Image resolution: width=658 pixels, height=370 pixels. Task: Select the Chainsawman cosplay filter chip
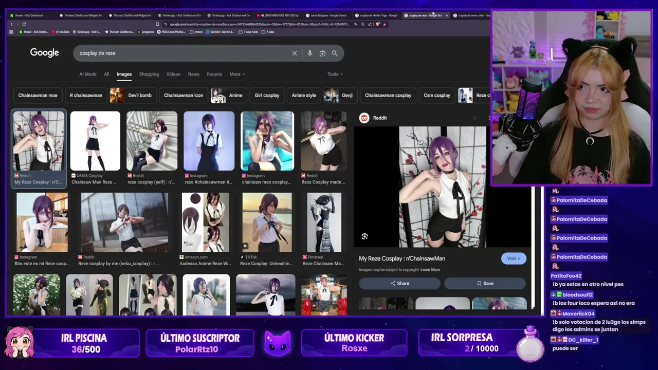pos(388,95)
